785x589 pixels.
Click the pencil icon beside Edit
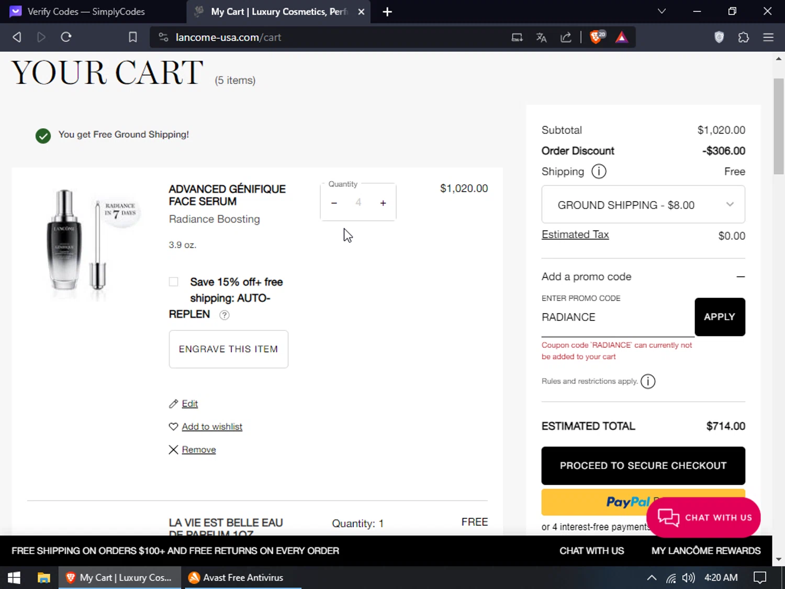tap(173, 404)
